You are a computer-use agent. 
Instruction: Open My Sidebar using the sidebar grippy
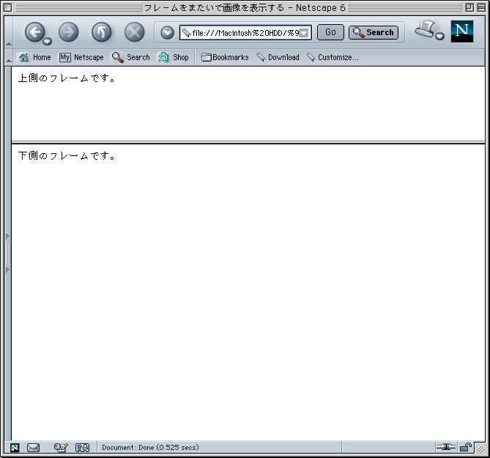pyautogui.click(x=8, y=254)
